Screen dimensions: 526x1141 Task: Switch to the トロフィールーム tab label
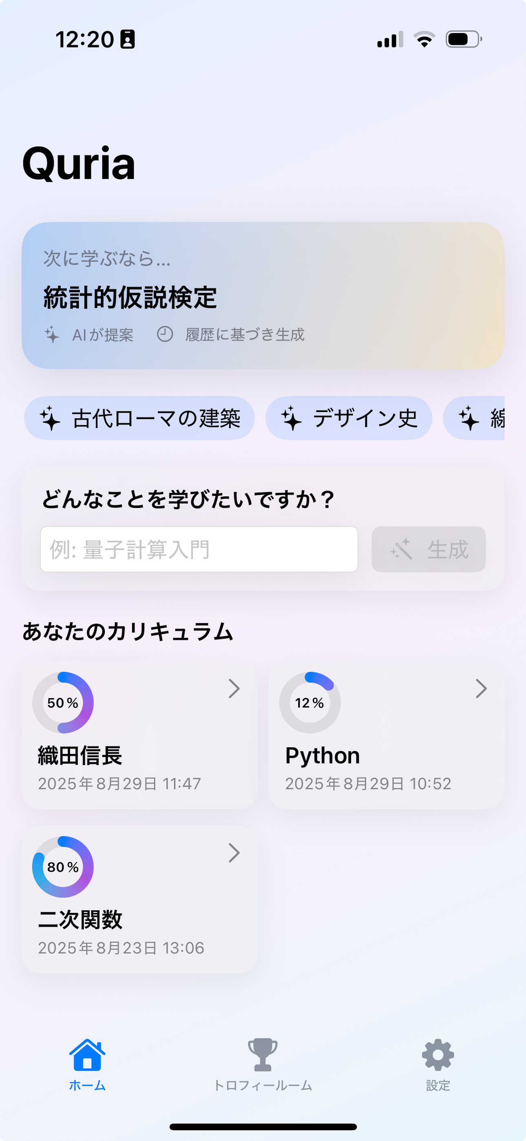263,1086
